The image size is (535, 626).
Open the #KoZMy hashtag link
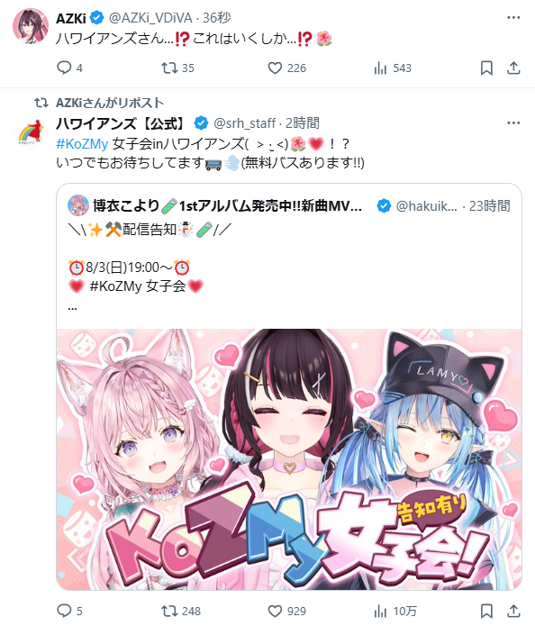(x=82, y=143)
